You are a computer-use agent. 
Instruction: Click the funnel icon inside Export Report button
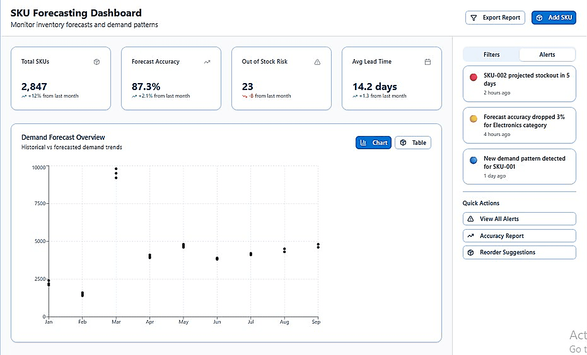tap(474, 18)
